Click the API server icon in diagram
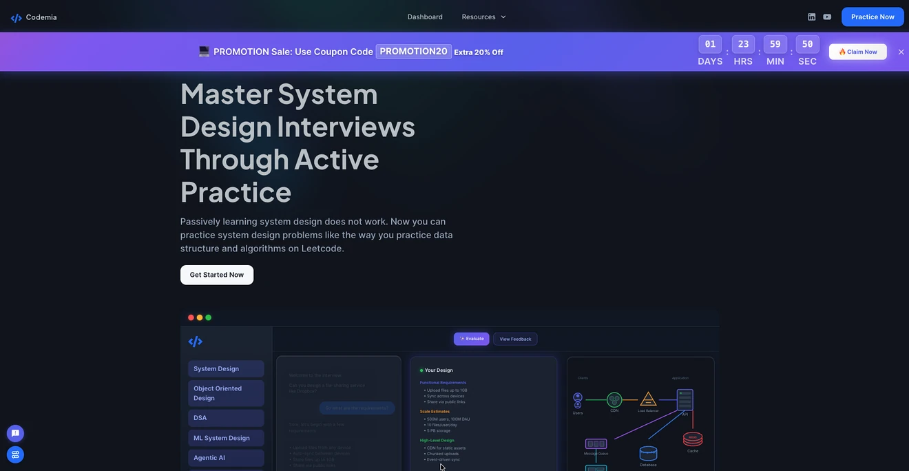909x471 pixels. coord(685,400)
